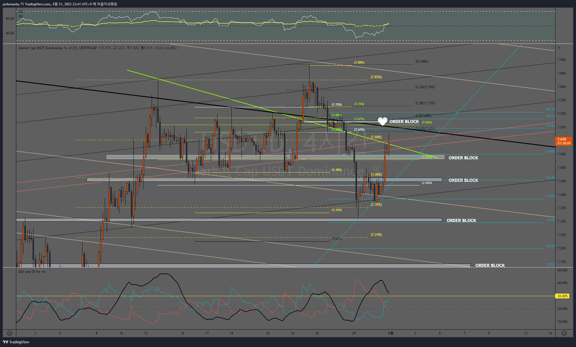Click the (7.23%) level label
The image size is (576, 347).
(x=337, y=239)
